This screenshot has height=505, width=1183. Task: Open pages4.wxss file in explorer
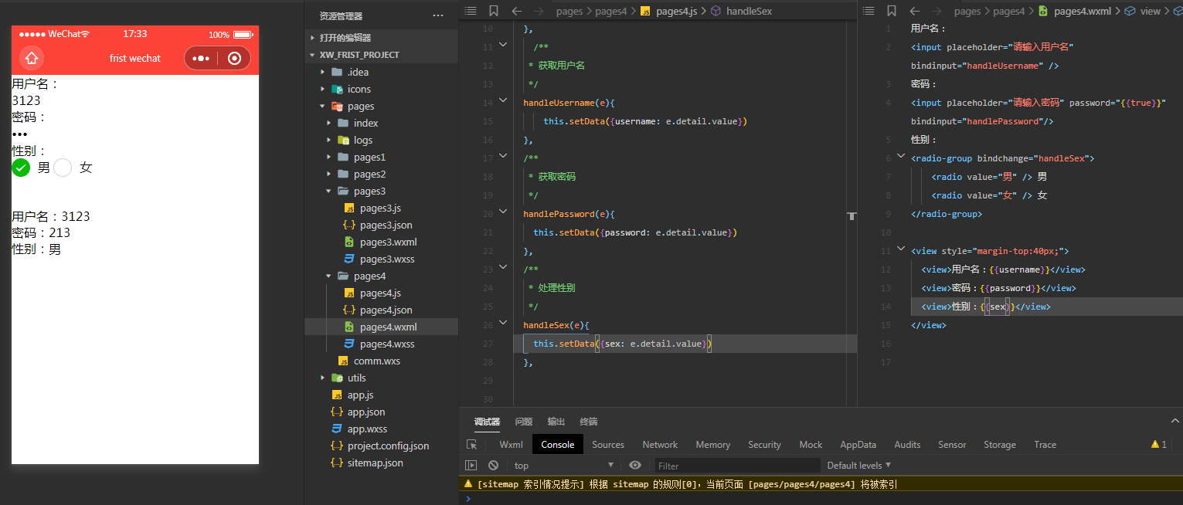tap(386, 344)
